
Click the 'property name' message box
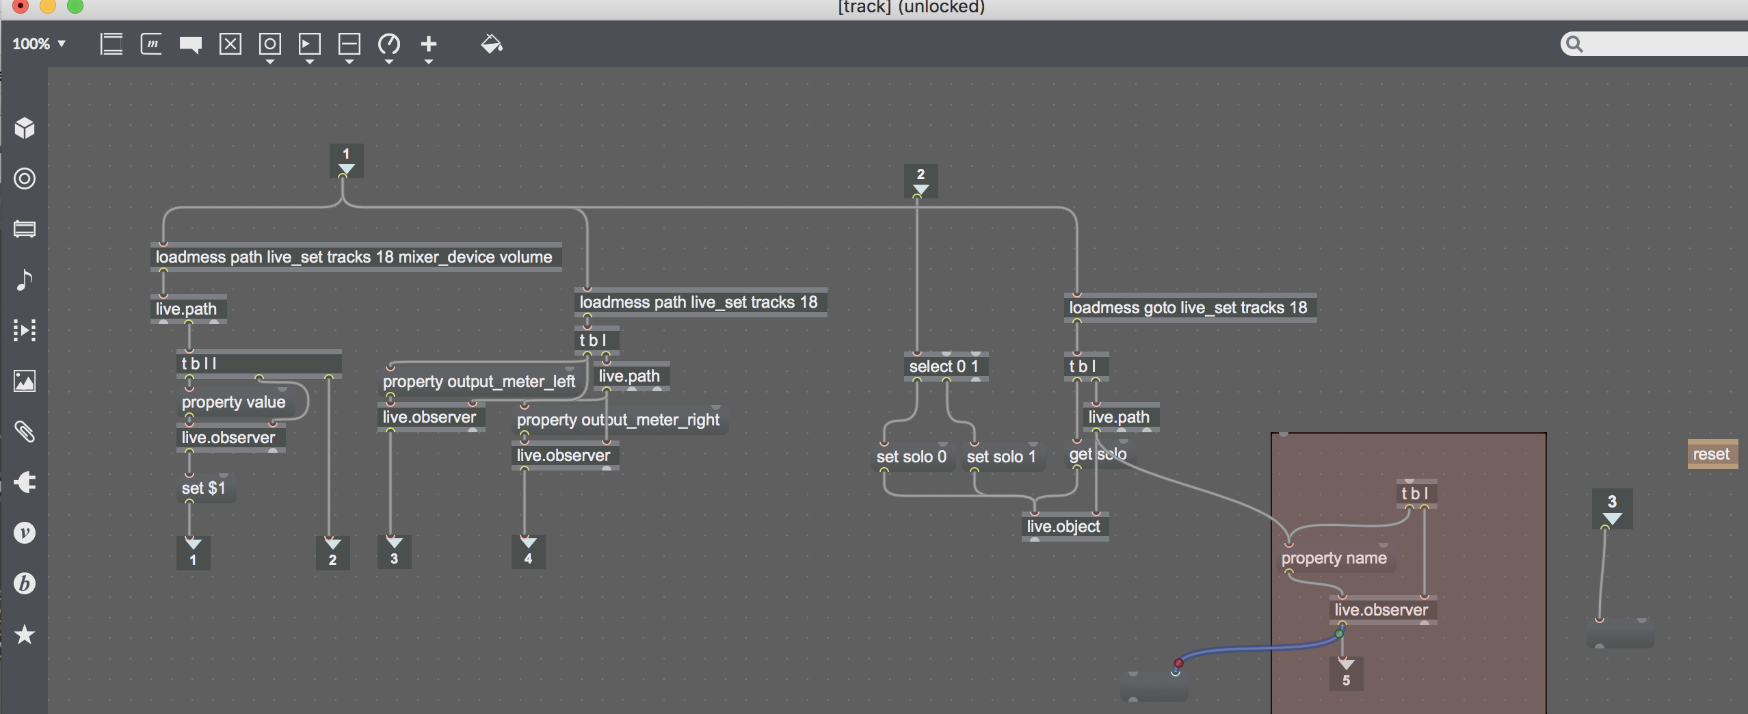point(1336,558)
